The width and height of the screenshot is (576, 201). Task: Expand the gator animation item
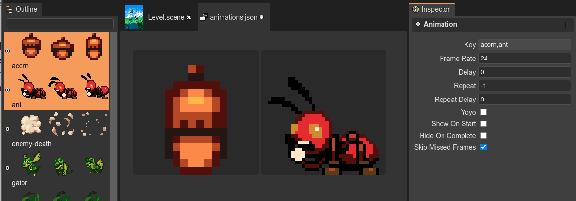(x=7, y=168)
